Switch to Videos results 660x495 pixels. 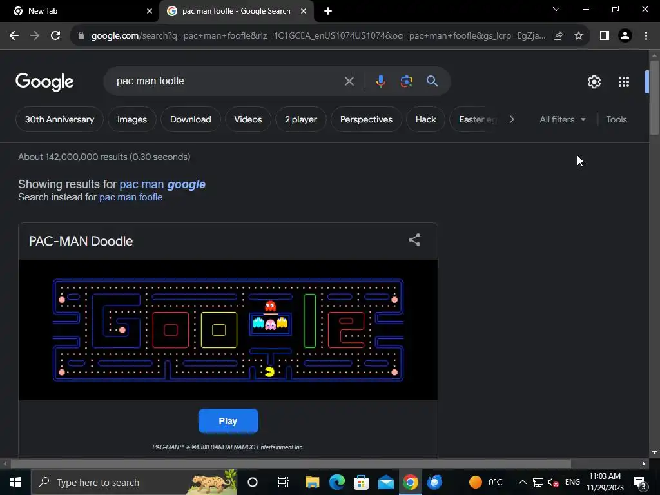click(248, 119)
